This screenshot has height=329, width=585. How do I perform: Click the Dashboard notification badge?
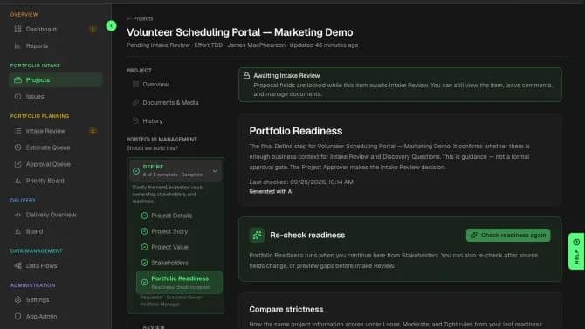click(93, 29)
